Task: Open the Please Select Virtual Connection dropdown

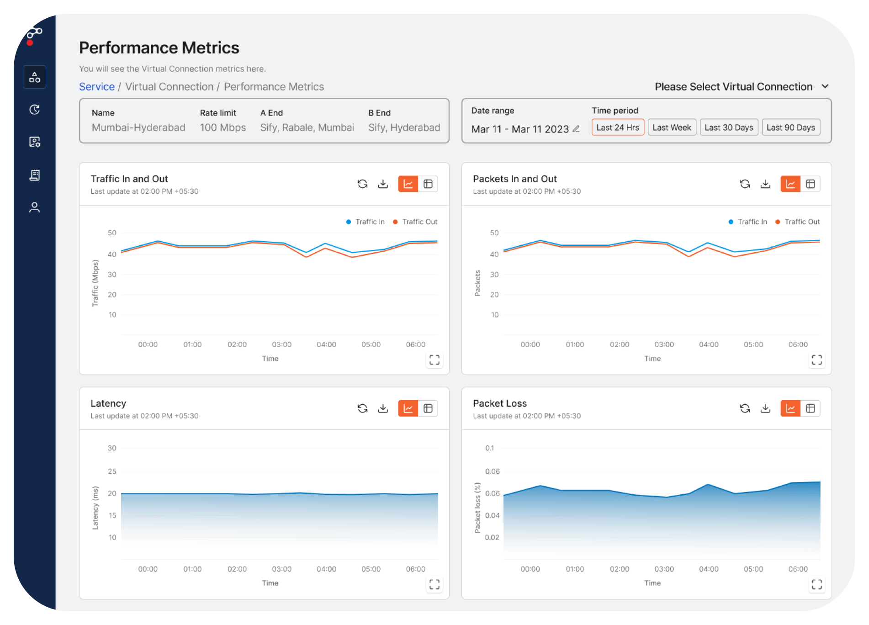Action: pyautogui.click(x=742, y=87)
